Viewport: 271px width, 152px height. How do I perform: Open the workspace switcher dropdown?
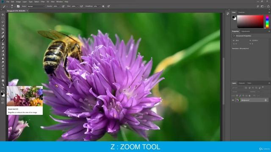263,6
